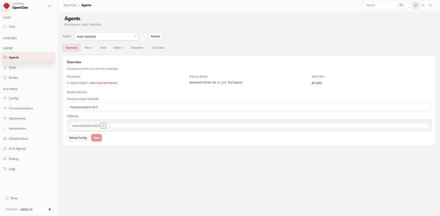440x216 pixels.
Task: Select the Overview tab
Action: point(71,48)
